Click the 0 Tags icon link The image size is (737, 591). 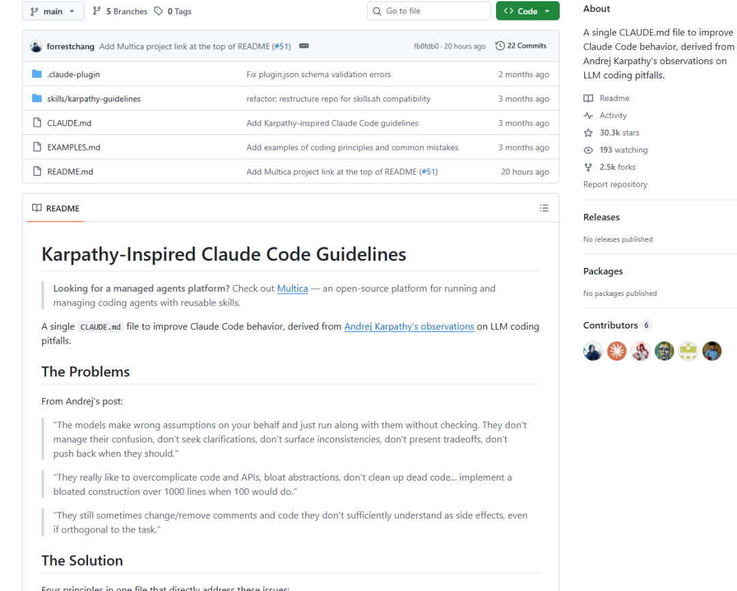click(x=158, y=11)
